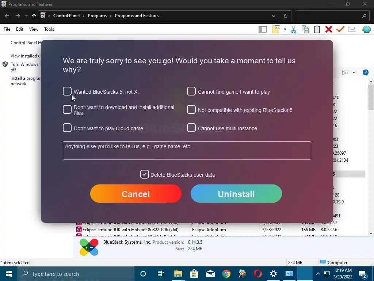
Task: Click the globe icon in toolbar
Action: click(x=366, y=29)
